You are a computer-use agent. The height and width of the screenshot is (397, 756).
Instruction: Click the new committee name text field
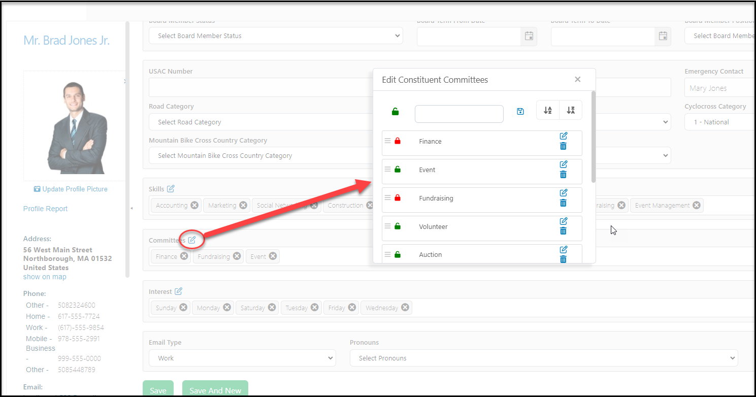(x=459, y=114)
